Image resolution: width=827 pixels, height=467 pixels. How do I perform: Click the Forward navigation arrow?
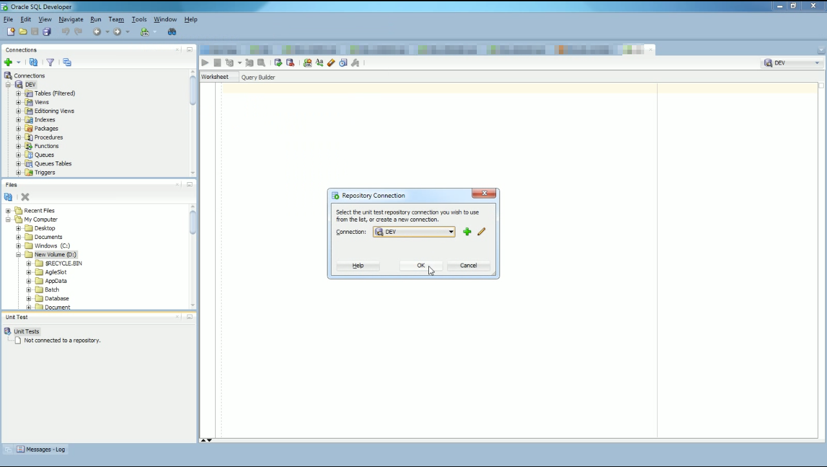click(117, 32)
